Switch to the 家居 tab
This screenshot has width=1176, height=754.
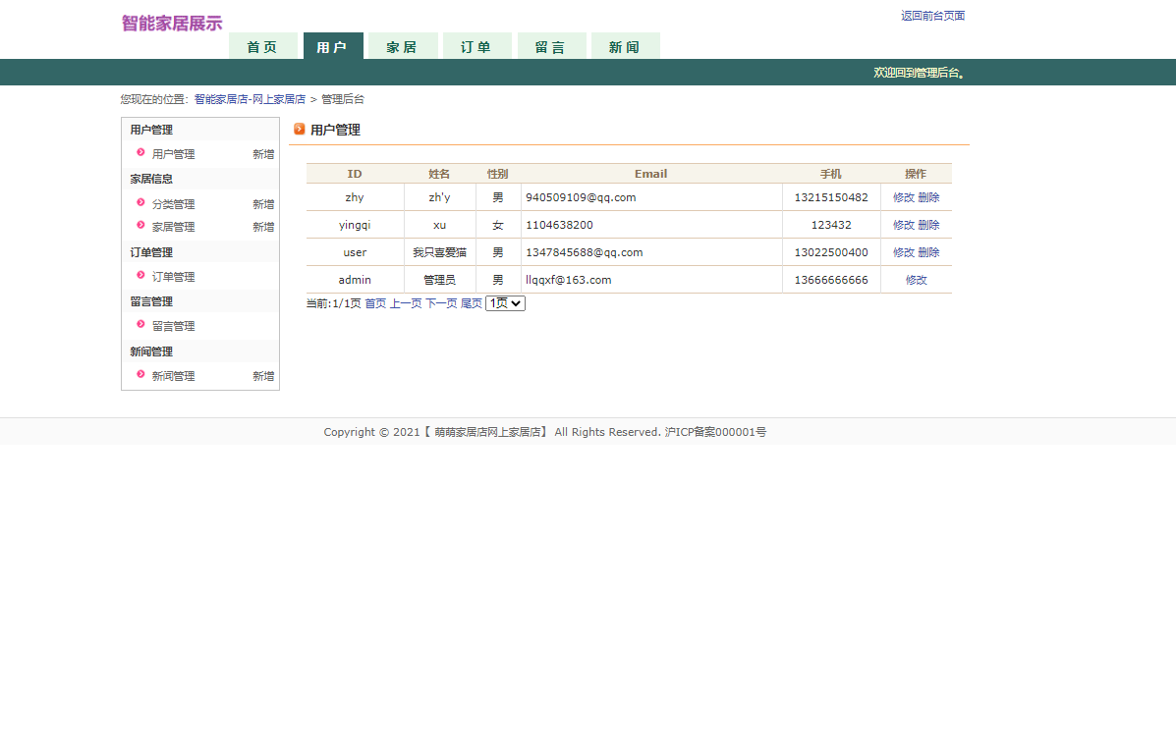(x=402, y=45)
